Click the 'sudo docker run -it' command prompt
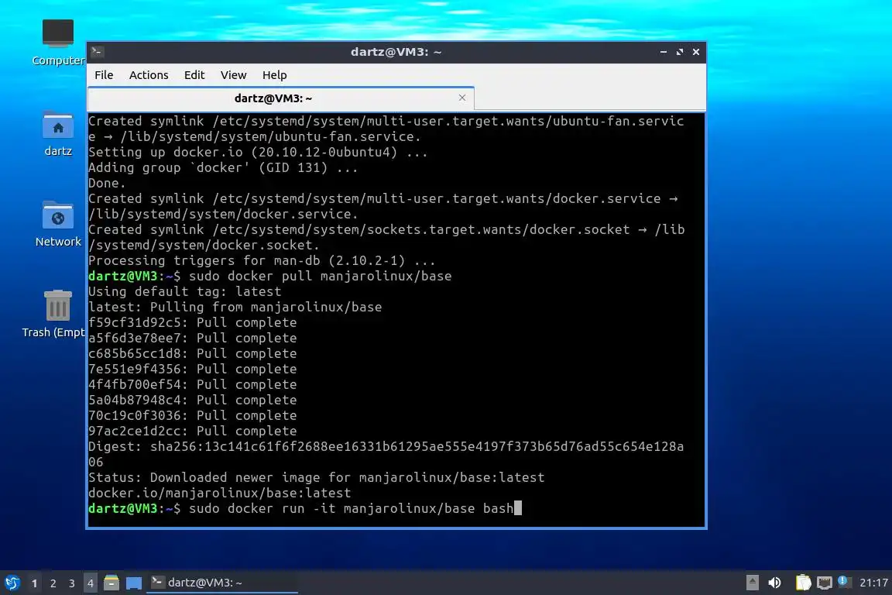The width and height of the screenshot is (892, 595). tap(305, 508)
